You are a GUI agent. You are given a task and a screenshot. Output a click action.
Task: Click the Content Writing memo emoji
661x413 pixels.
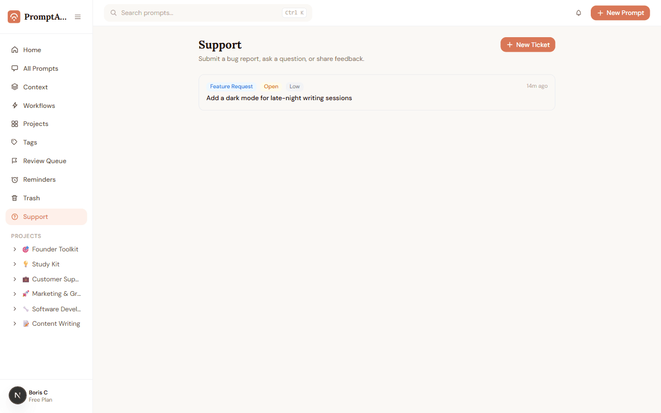[26, 324]
